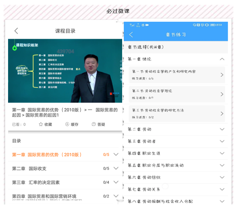Image resolution: width=237 pixels, height=210 pixels.
Task: Expand 第一章 国际贸易的优势 chevron
Action: pos(116,154)
